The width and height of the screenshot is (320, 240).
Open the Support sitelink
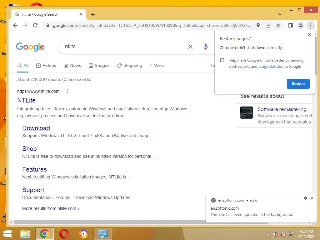33,190
